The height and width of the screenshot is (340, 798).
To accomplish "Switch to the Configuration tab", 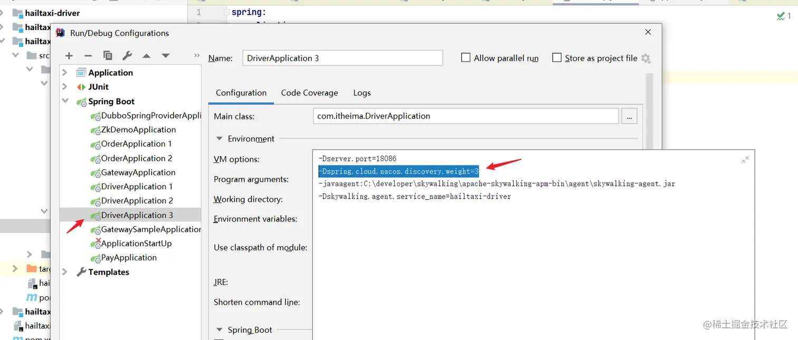I will click(241, 93).
